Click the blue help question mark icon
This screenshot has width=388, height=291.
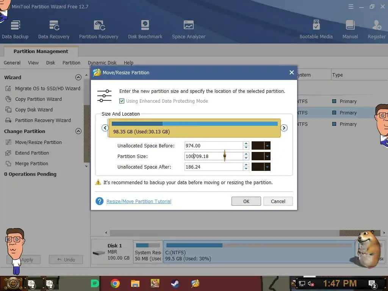click(100, 201)
